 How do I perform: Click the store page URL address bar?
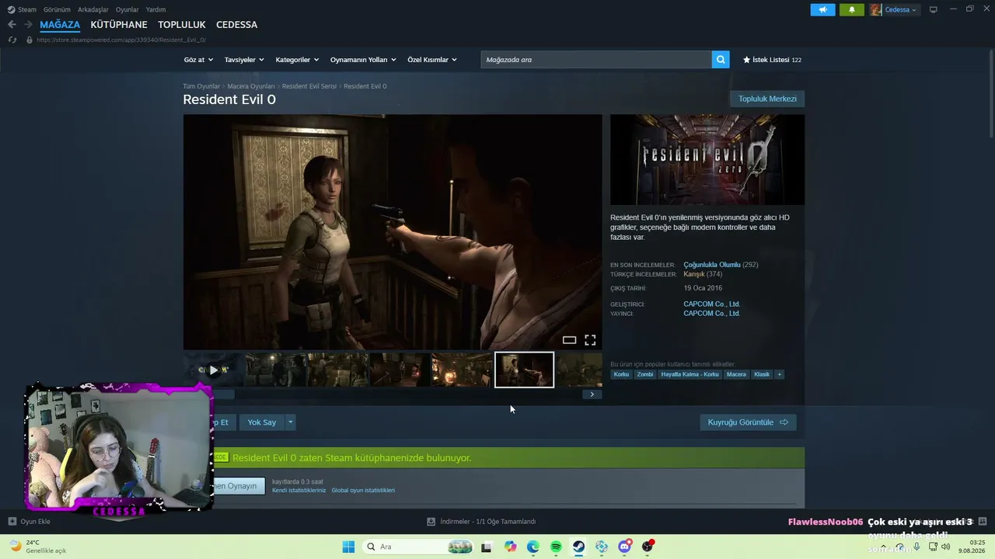(x=121, y=40)
